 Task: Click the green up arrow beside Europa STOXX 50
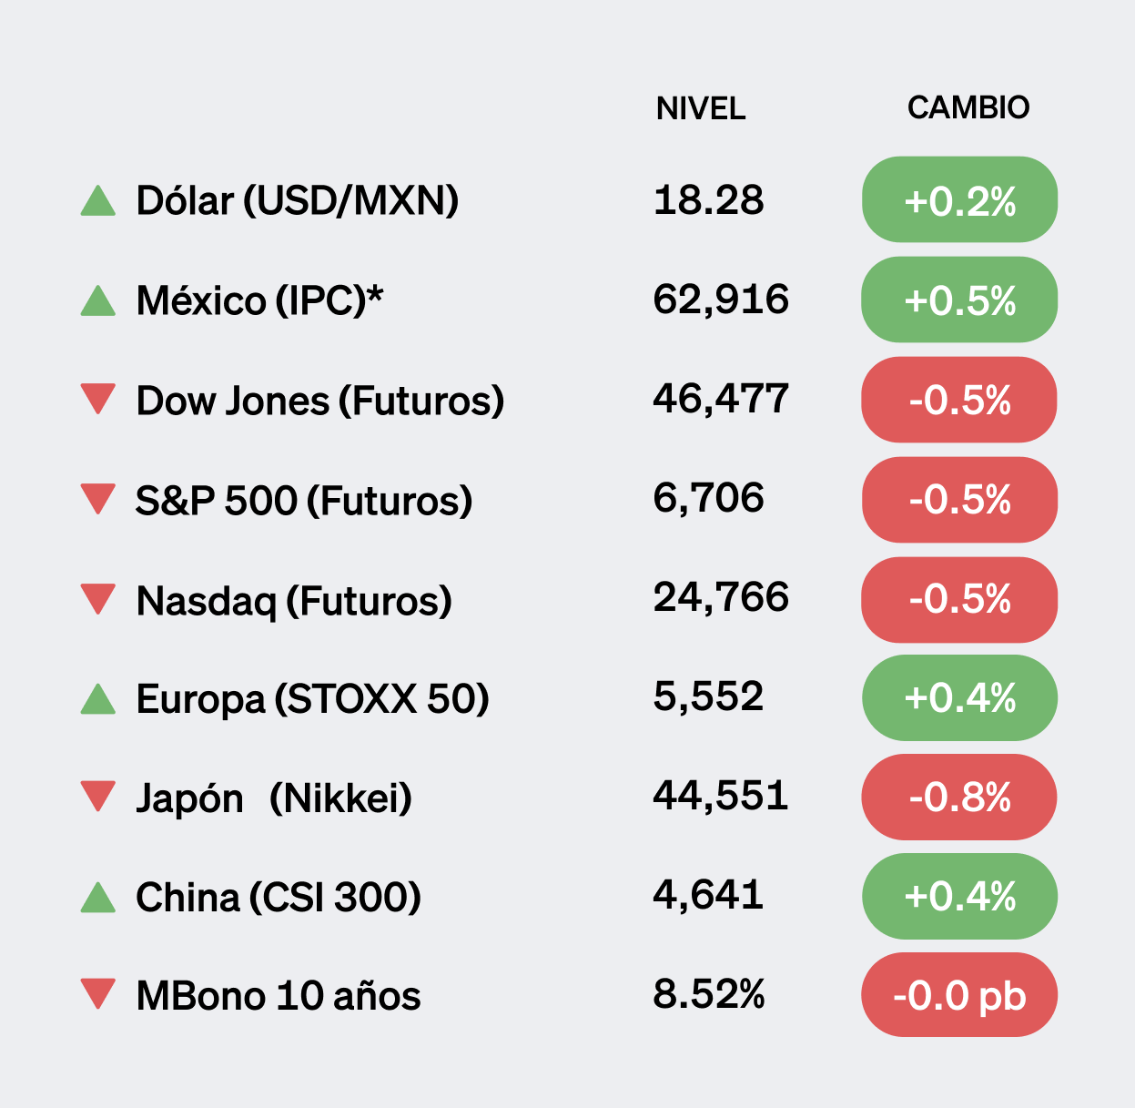tap(98, 700)
